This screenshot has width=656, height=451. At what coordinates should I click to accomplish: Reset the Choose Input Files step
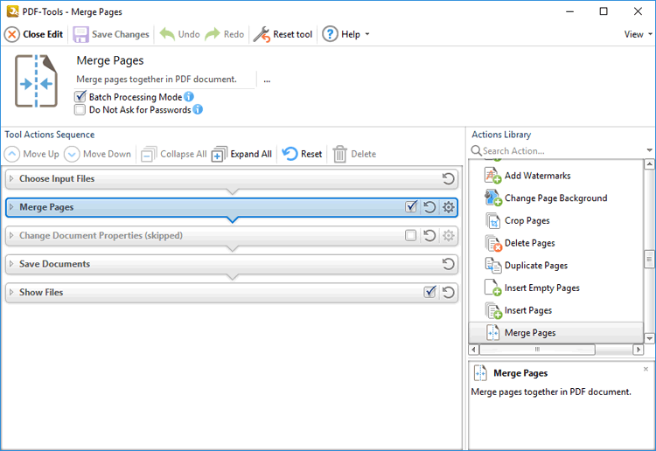[449, 179]
